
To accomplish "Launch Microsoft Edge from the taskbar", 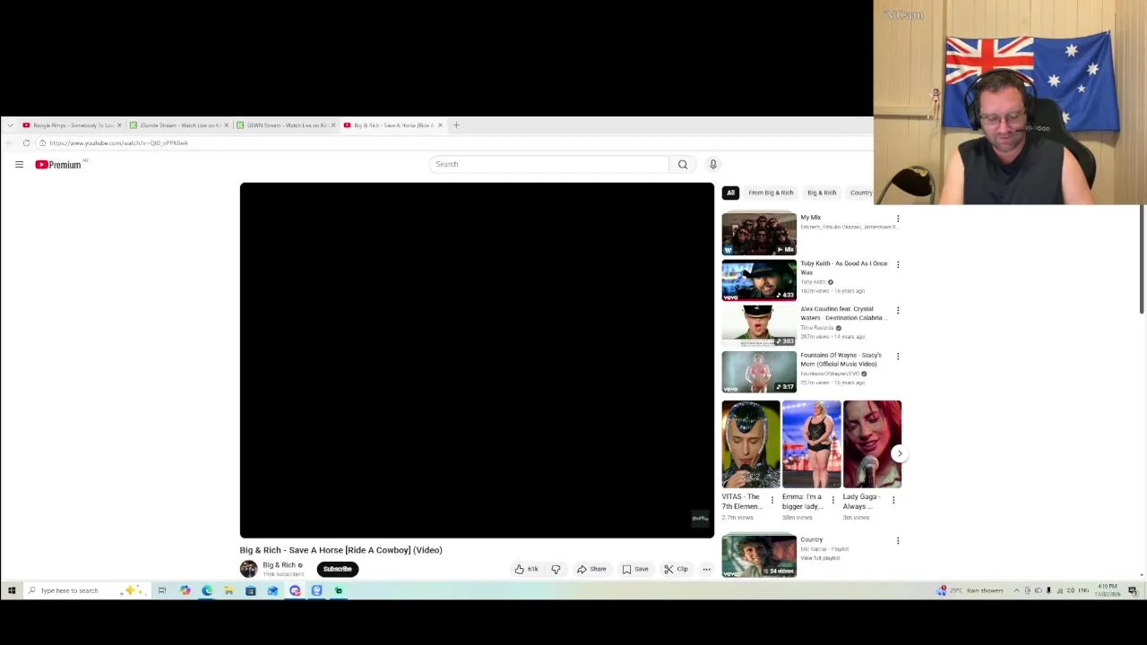I will pyautogui.click(x=207, y=590).
